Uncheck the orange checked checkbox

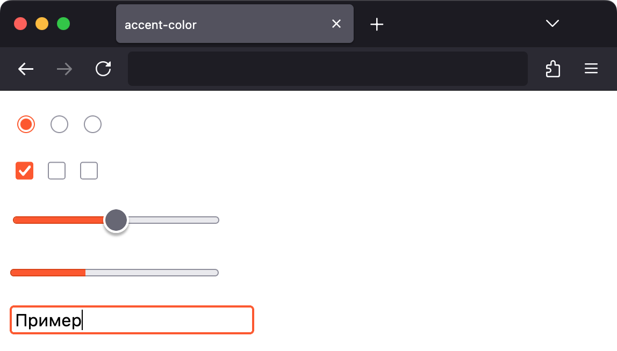coord(24,171)
